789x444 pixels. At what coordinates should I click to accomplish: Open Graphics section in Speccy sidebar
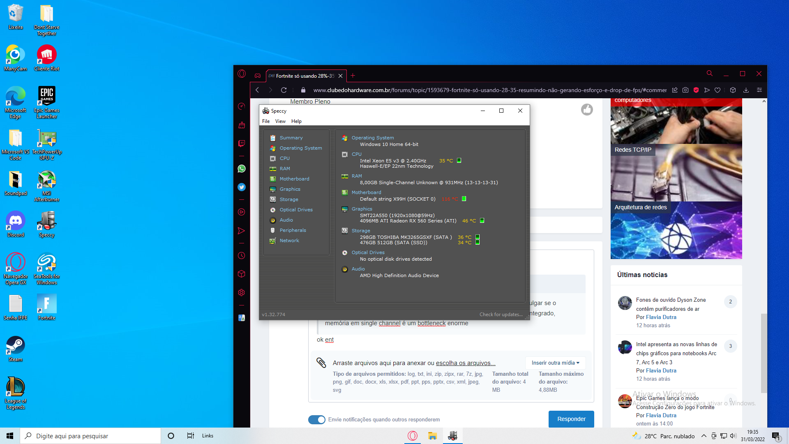290,189
